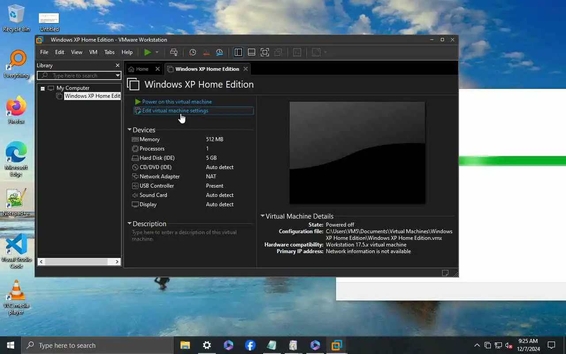Open File Explorer from taskbar
The width and height of the screenshot is (566, 354).
click(x=185, y=345)
